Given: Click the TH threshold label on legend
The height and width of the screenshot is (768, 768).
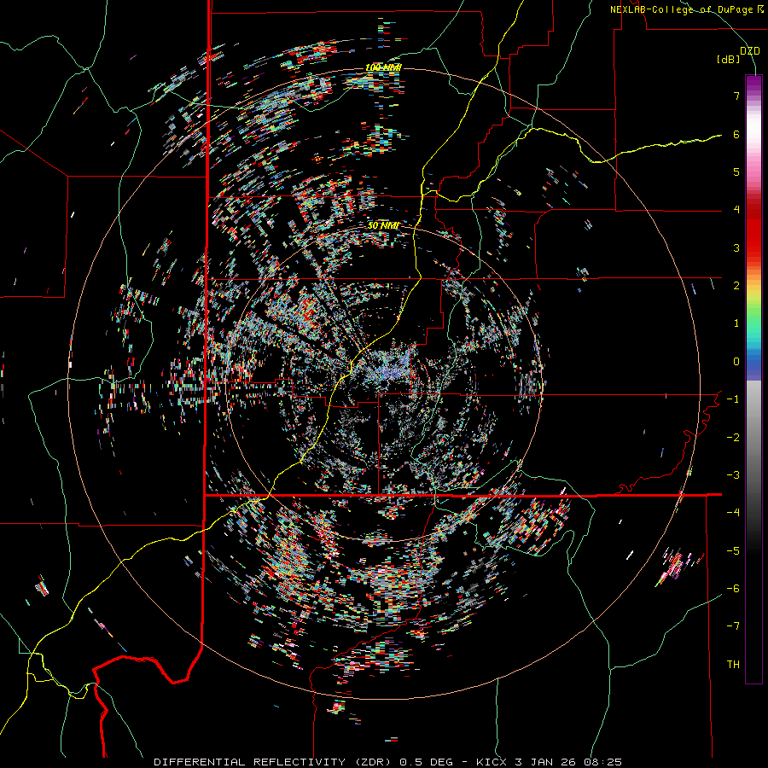Looking at the screenshot, I should coord(733,665).
